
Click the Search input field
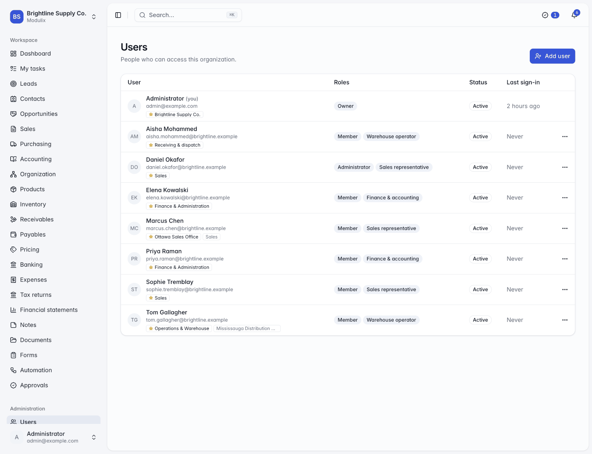(188, 15)
